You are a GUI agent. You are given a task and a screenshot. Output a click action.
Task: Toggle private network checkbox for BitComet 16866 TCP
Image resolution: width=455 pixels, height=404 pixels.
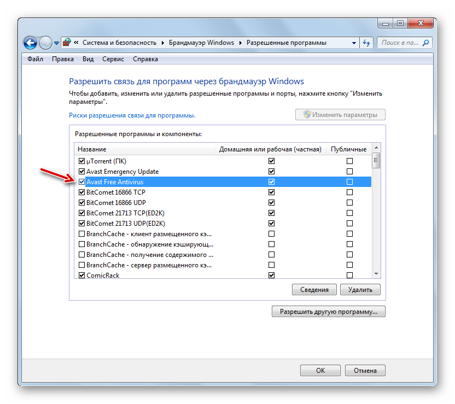click(271, 192)
